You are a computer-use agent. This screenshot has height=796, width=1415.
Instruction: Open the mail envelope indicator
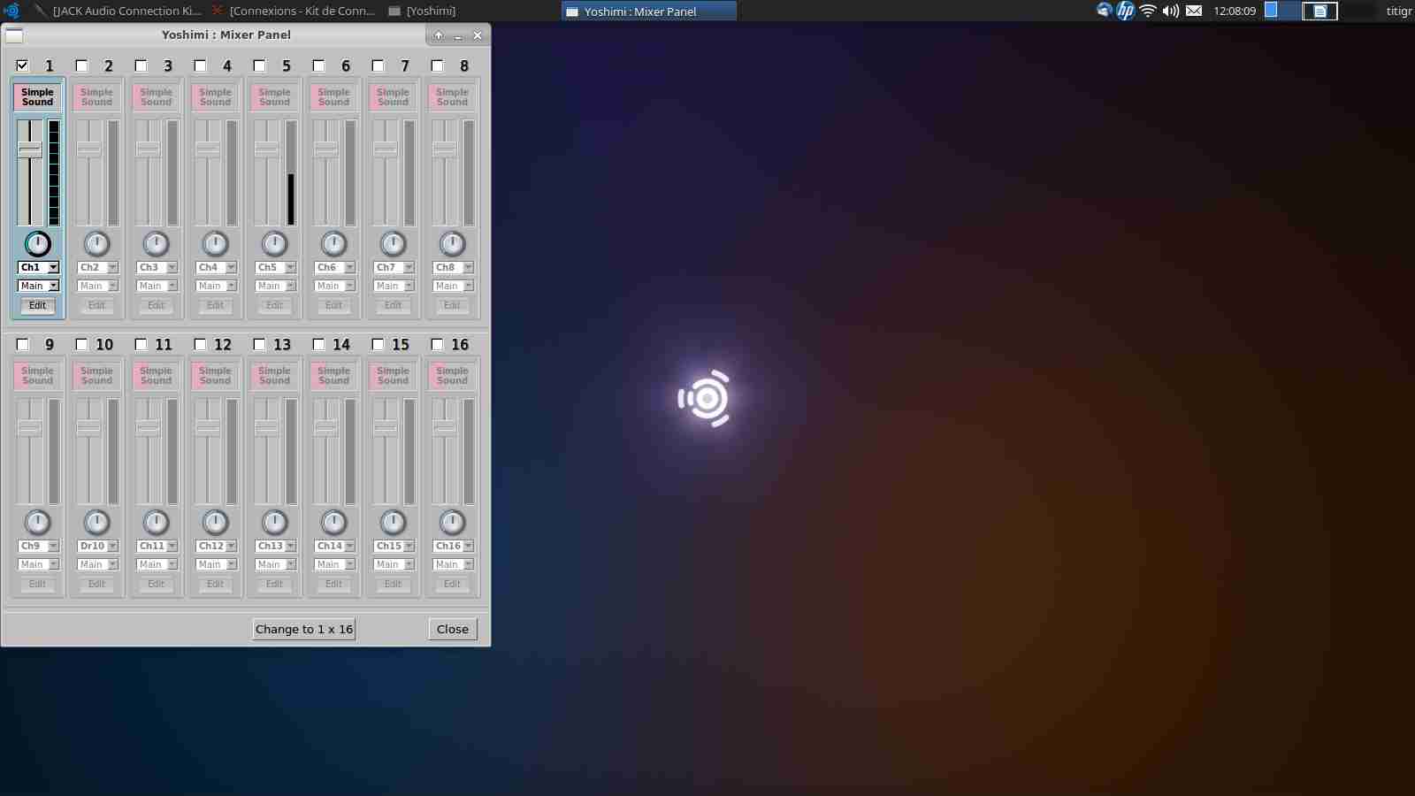1194,11
